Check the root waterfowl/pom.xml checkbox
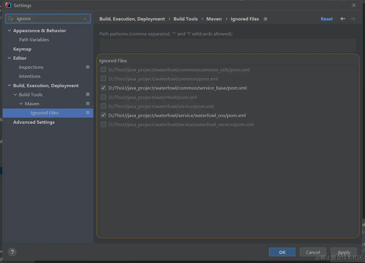 pos(103,97)
